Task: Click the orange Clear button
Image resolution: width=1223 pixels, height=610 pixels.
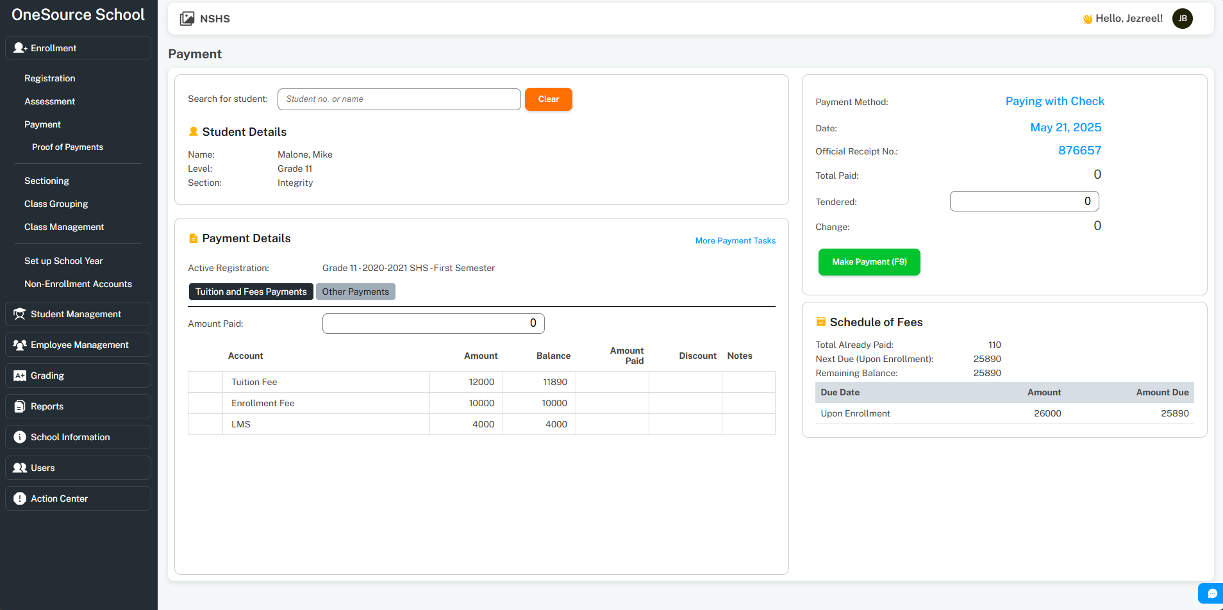Action: click(x=548, y=99)
